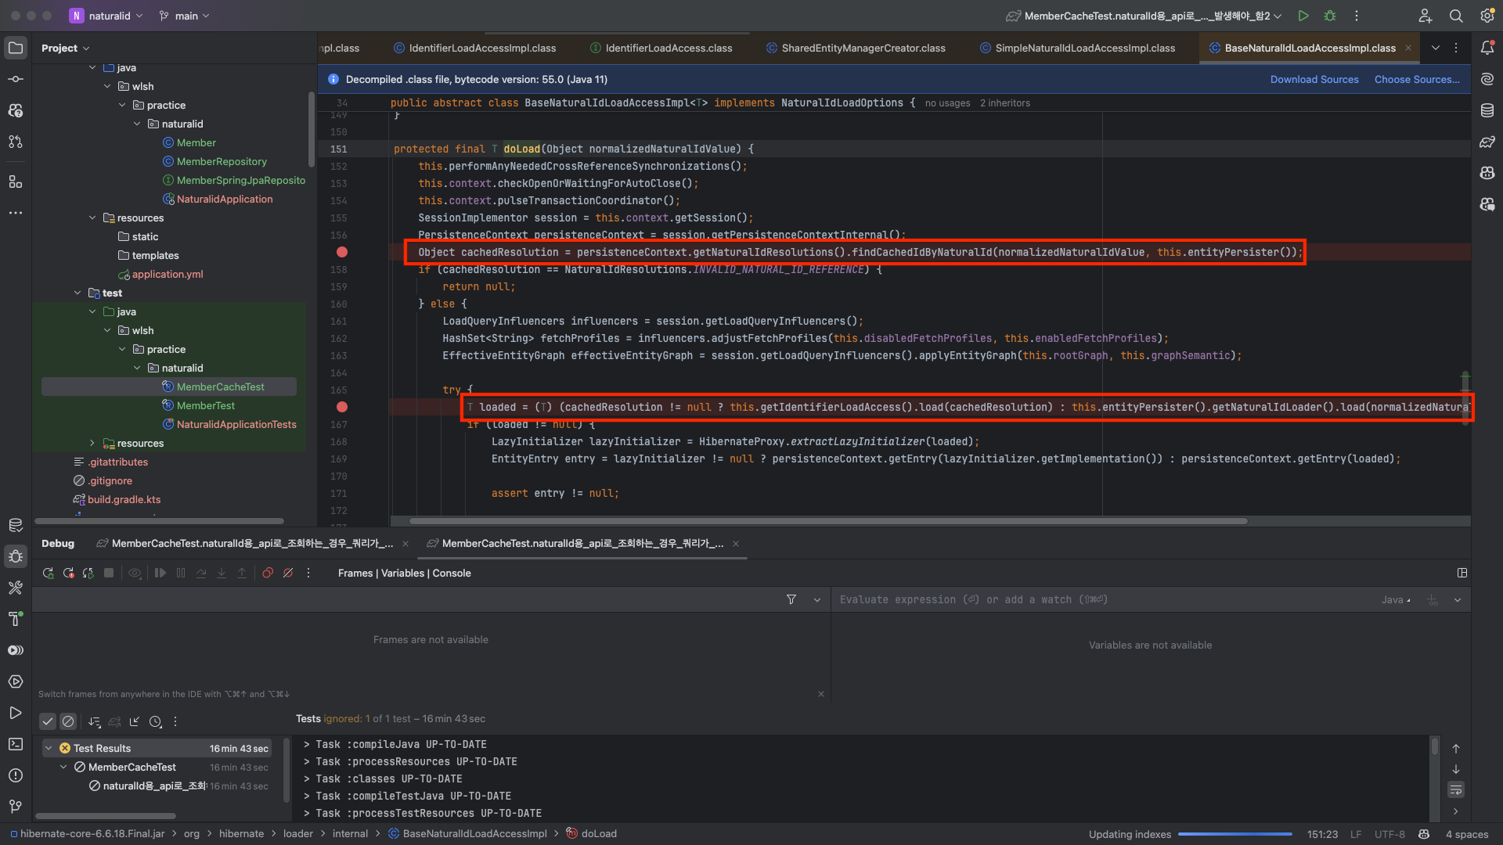Image resolution: width=1503 pixels, height=845 pixels.
Task: Click the Evaluate expression input field
Action: pos(1104,600)
